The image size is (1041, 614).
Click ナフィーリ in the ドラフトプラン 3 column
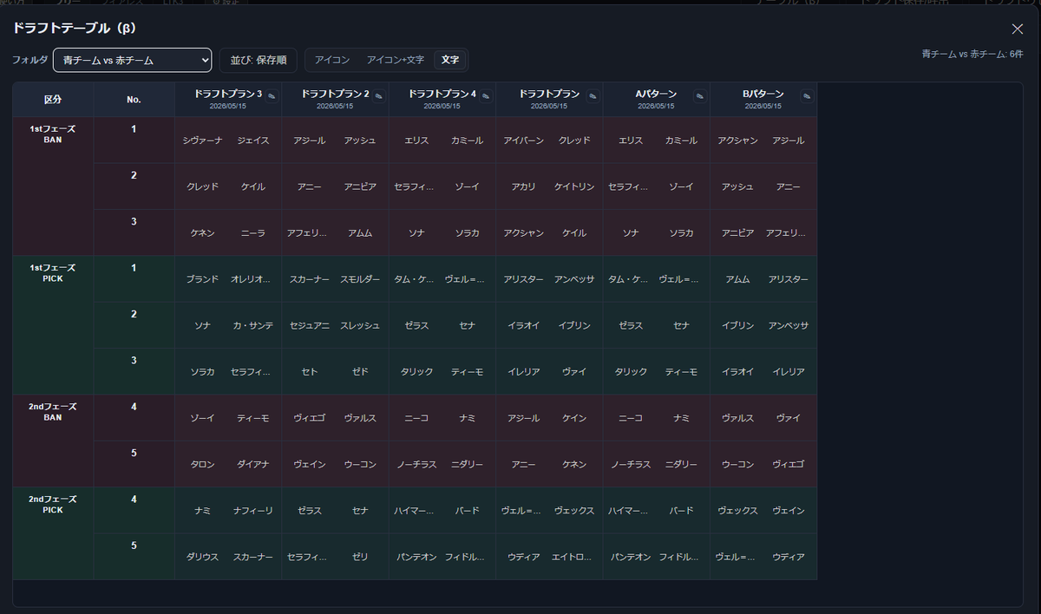tap(253, 511)
